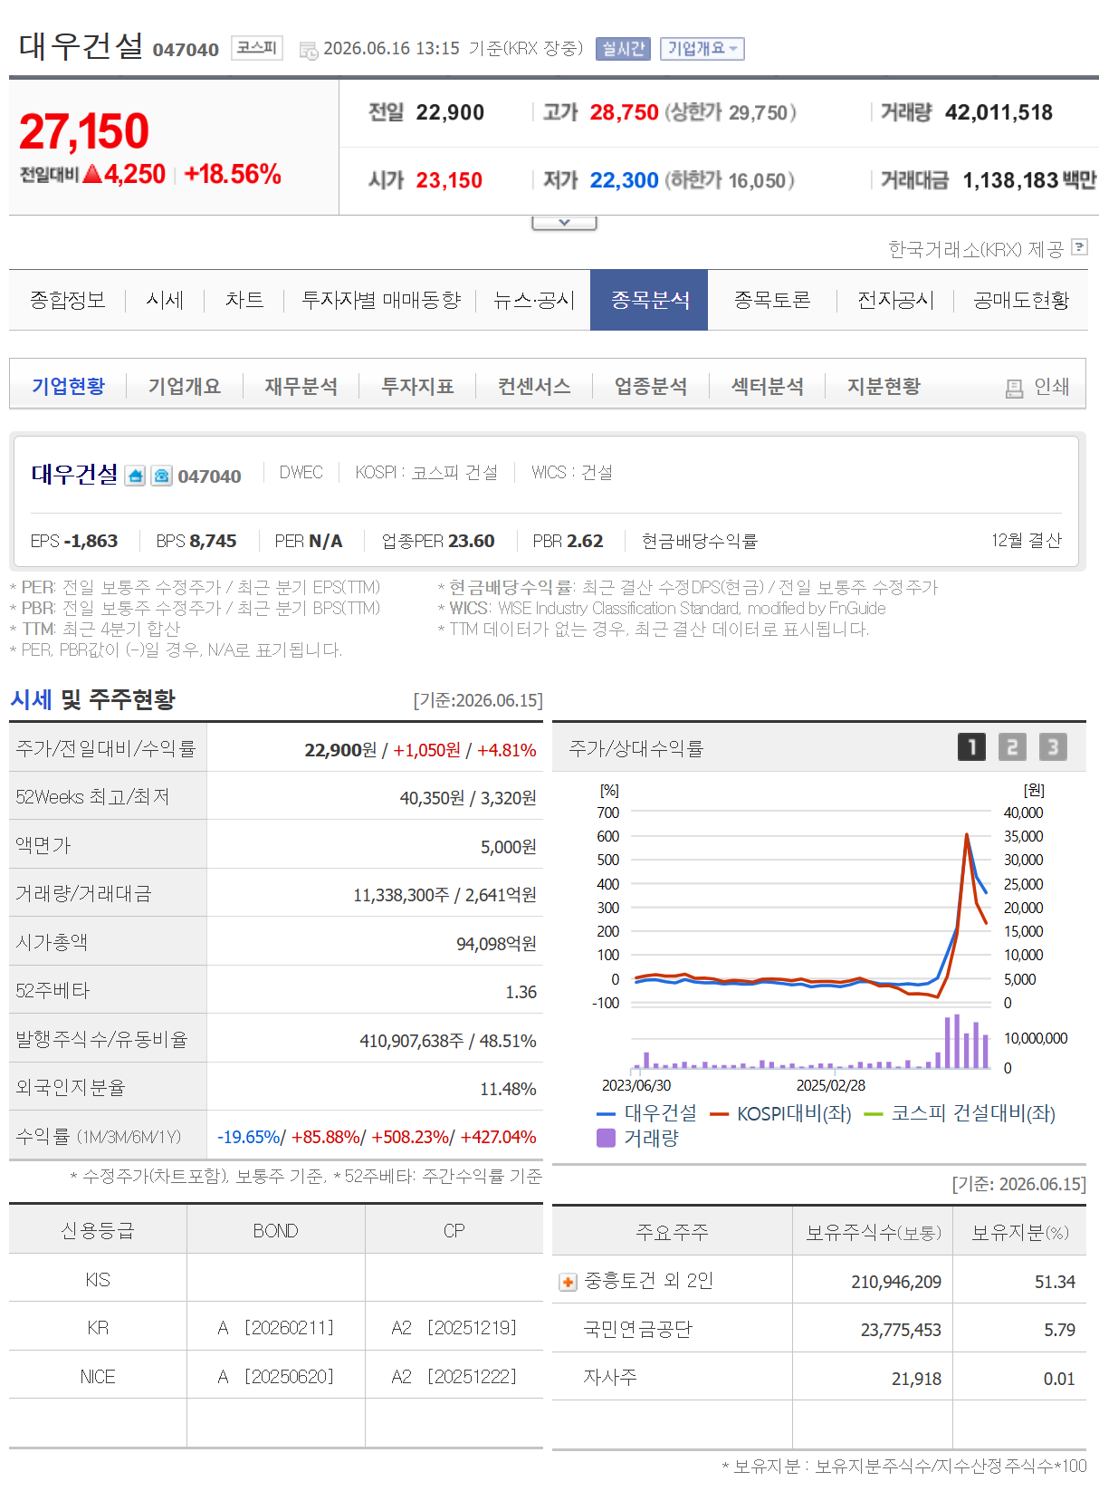Image resolution: width=1099 pixels, height=1491 pixels.
Task: Select the 지분현황 sub-tab
Action: click(x=884, y=387)
